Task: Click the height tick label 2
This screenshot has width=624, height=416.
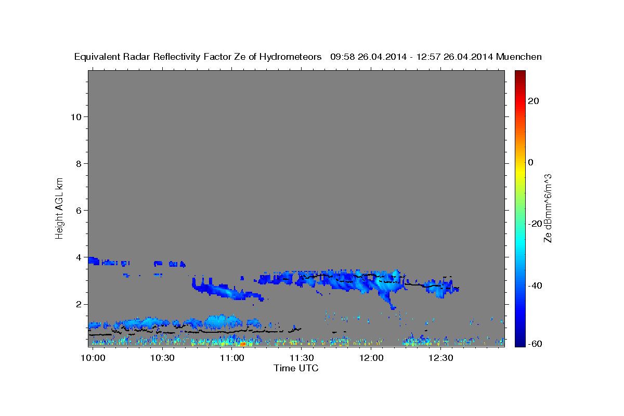Action: 79,304
